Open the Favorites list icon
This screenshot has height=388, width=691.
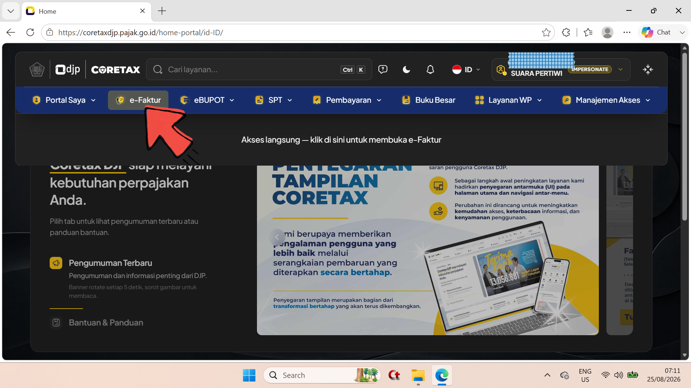(x=588, y=32)
